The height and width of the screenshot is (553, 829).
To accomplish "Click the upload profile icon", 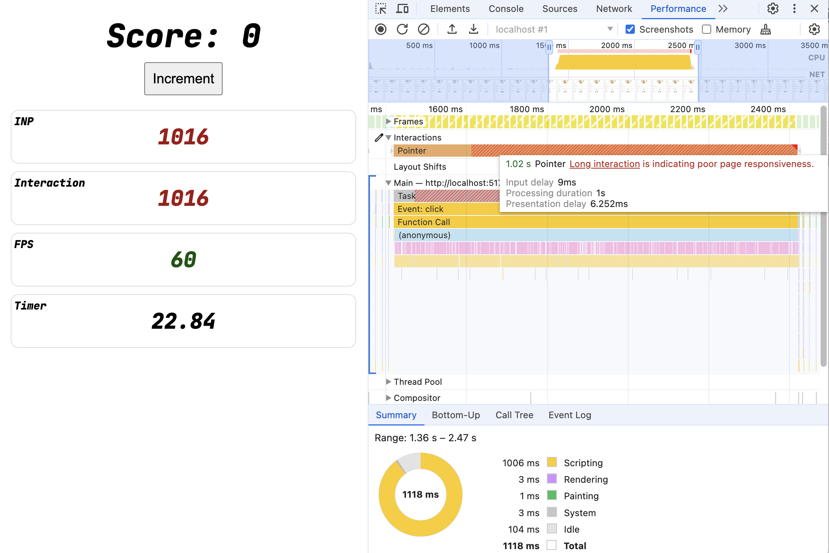I will (x=451, y=29).
